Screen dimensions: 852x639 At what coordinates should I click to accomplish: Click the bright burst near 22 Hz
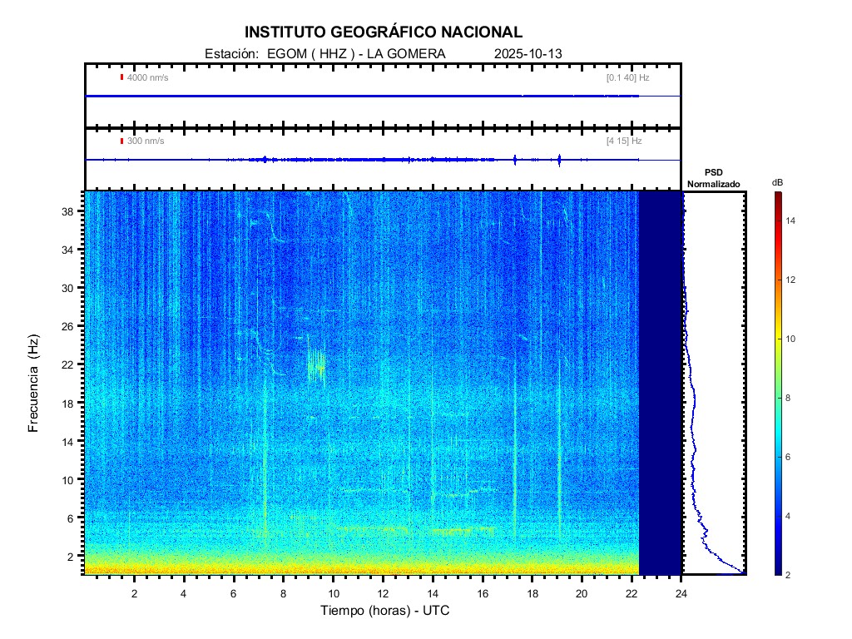[315, 362]
